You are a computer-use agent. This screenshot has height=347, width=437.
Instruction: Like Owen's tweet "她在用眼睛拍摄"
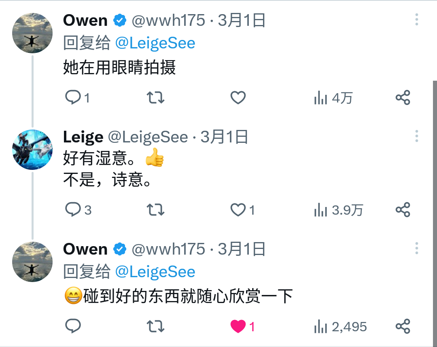pyautogui.click(x=238, y=98)
